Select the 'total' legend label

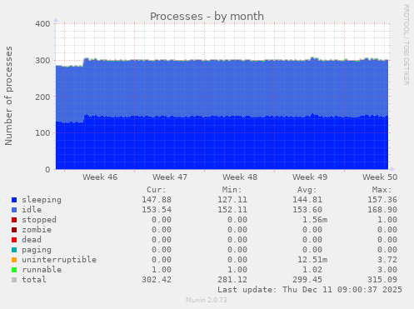tap(34, 280)
